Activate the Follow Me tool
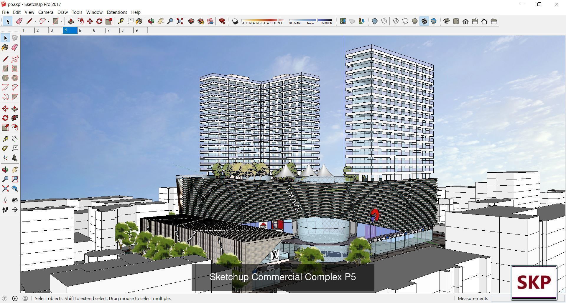 tap(15, 118)
